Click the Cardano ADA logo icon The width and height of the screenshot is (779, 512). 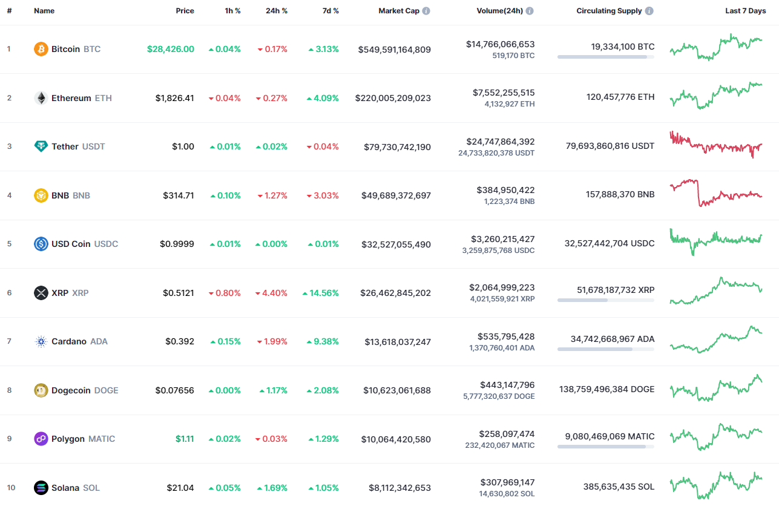pos(41,341)
